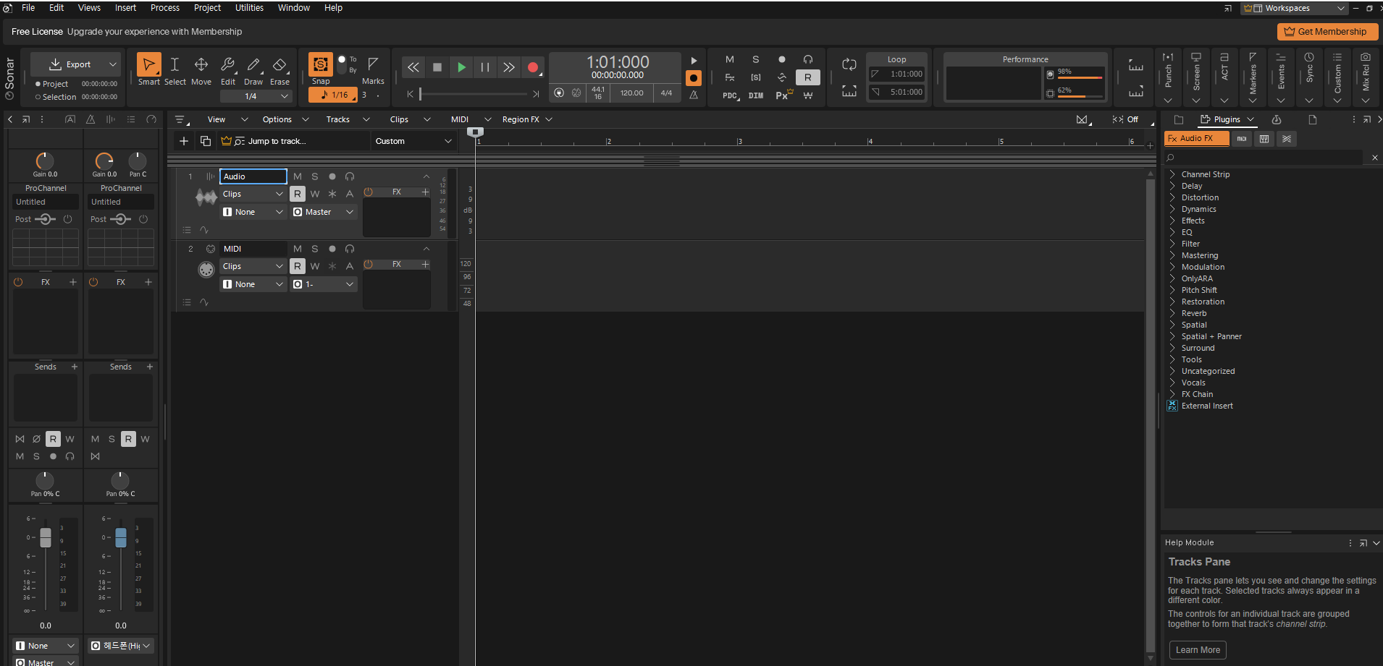The image size is (1383, 666).
Task: Click the red Record button
Action: (x=533, y=67)
